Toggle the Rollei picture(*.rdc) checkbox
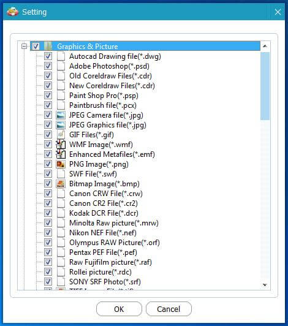 (x=48, y=271)
